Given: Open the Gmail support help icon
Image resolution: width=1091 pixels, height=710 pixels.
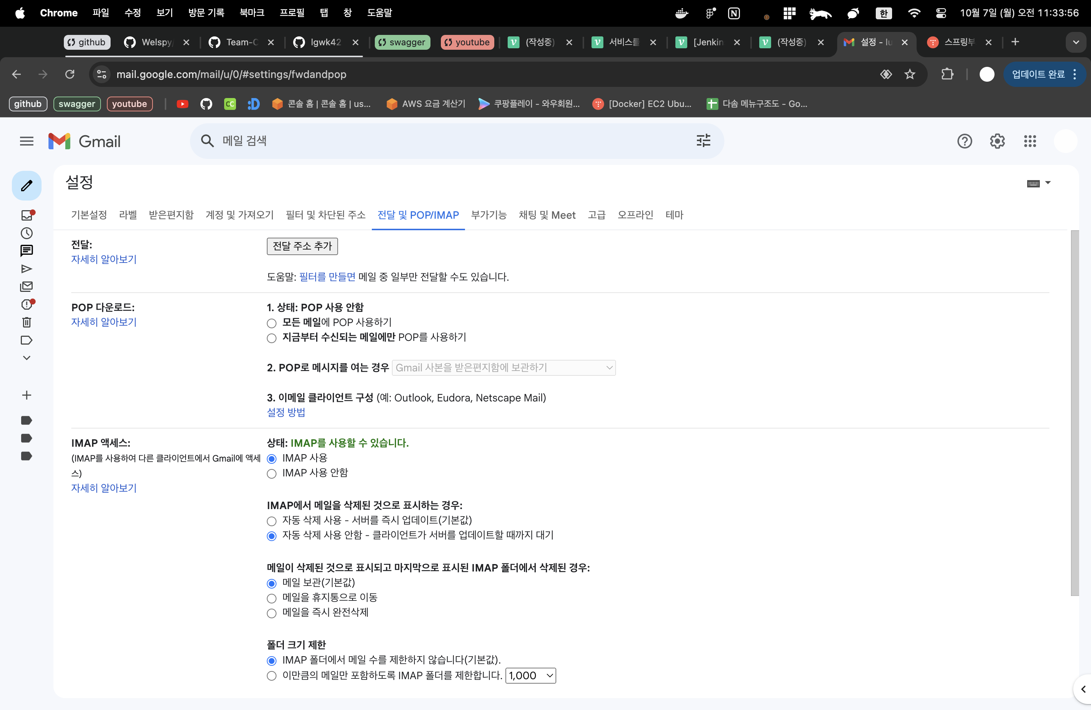Looking at the screenshot, I should [x=964, y=141].
